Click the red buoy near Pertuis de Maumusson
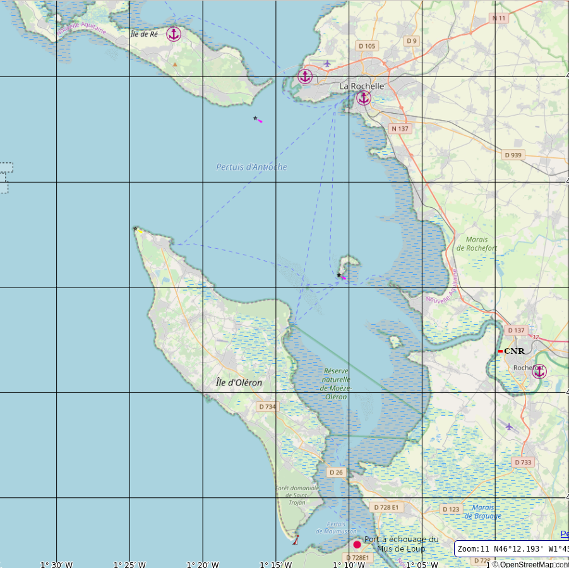 click(296, 540)
